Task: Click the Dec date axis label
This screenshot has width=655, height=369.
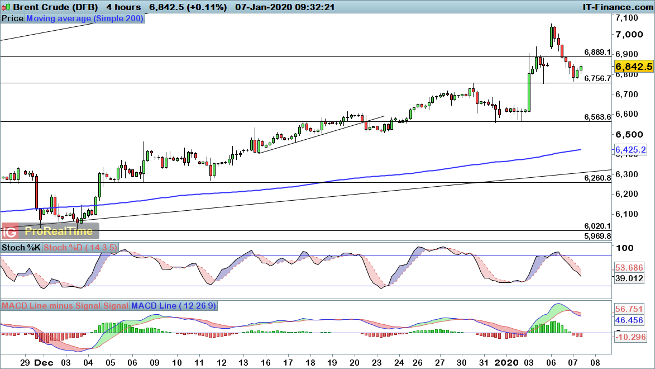Action: pyautogui.click(x=44, y=363)
